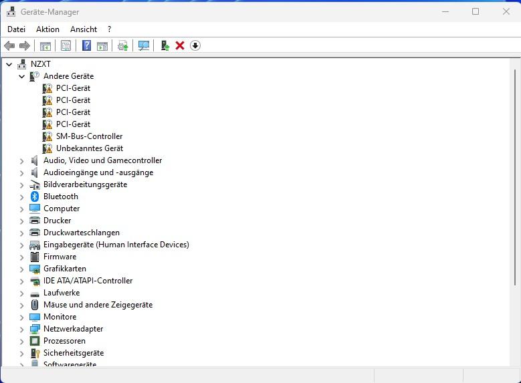The width and height of the screenshot is (521, 383).
Task: Maximize the Geräte-Manager window
Action: coord(476,11)
